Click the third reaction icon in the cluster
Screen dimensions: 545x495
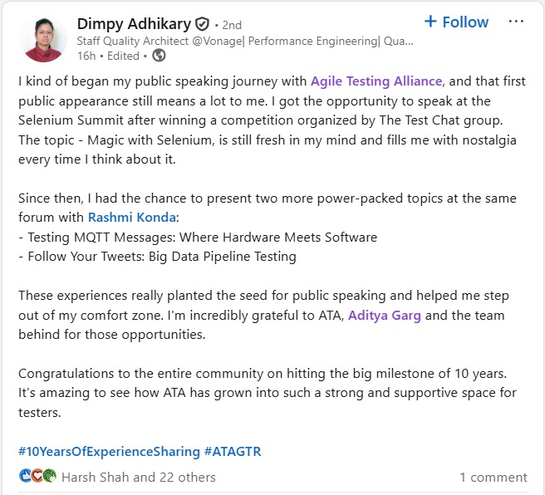(x=49, y=477)
